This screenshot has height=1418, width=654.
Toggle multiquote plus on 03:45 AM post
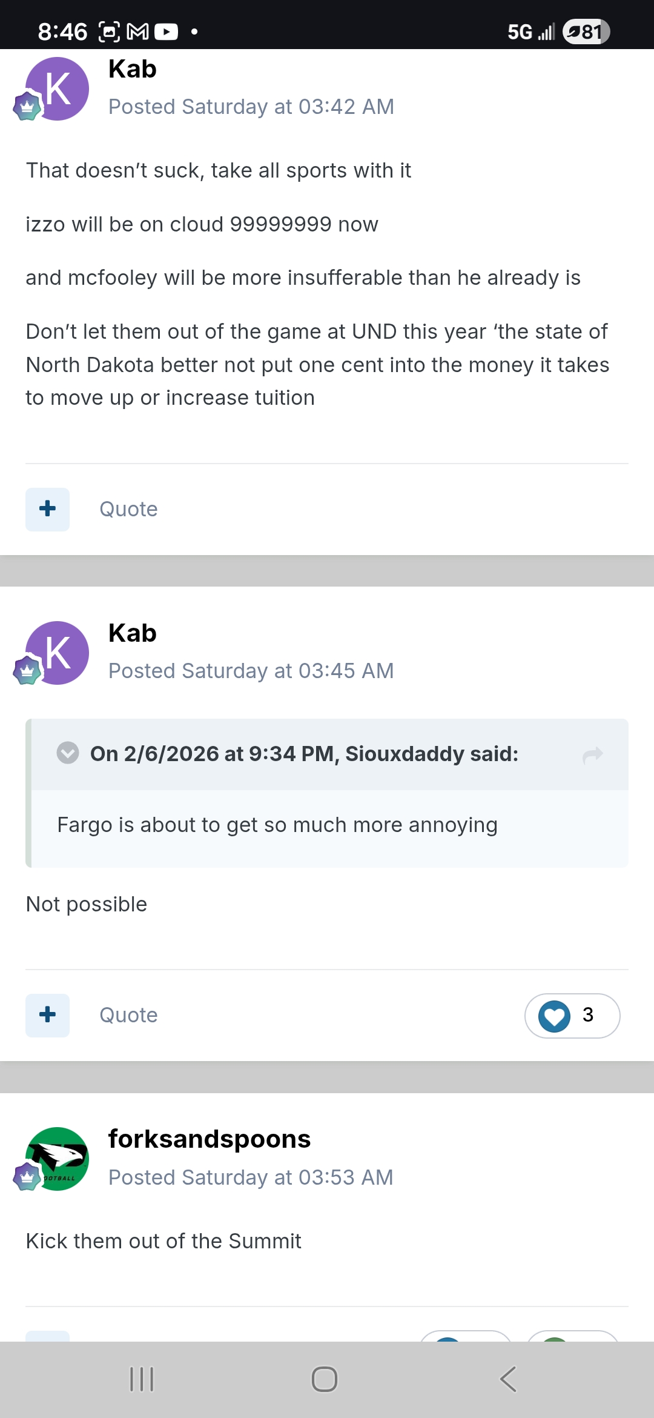[47, 1015]
